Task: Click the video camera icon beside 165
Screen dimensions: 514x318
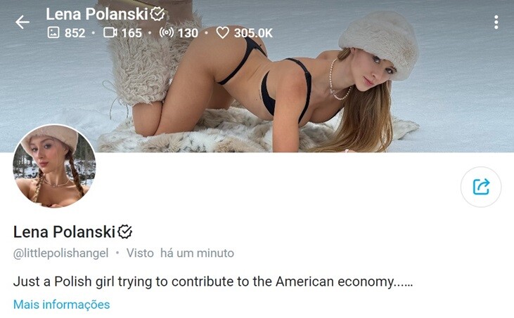Action: point(110,32)
